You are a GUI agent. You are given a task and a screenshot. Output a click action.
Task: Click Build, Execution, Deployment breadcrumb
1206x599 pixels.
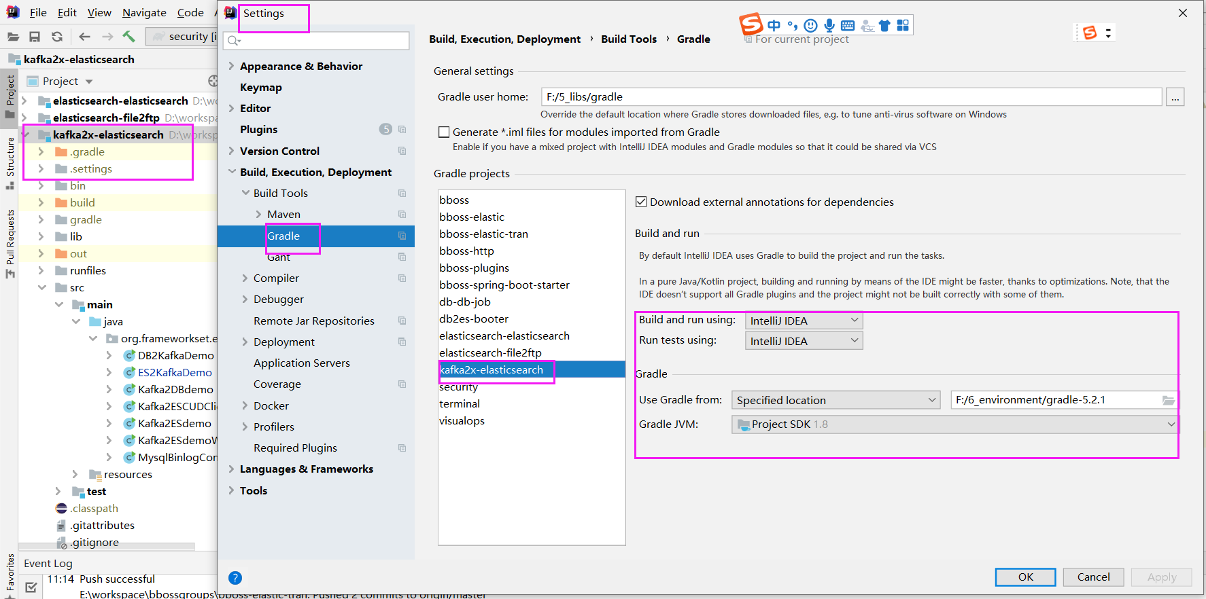(x=504, y=39)
